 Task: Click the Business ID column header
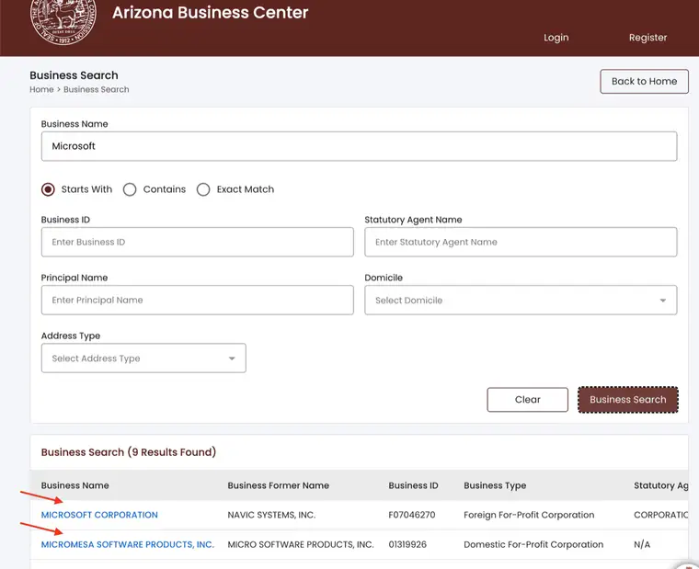413,485
